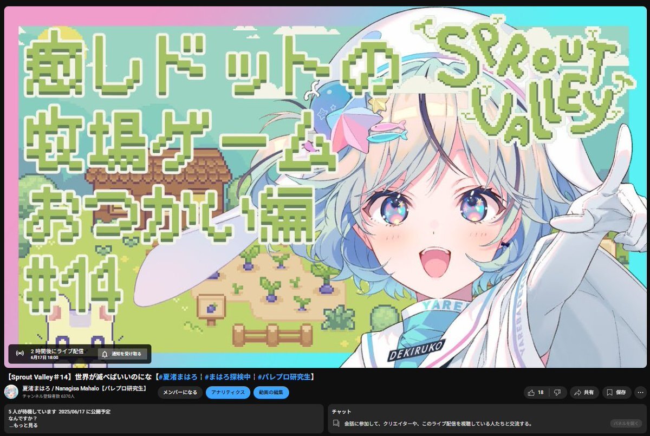Click the chat message icon
650x436 pixels.
(x=336, y=424)
